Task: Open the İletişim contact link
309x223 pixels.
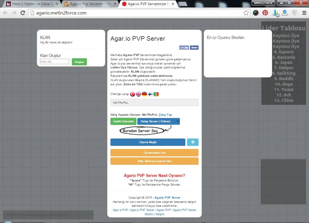Action: (160, 214)
